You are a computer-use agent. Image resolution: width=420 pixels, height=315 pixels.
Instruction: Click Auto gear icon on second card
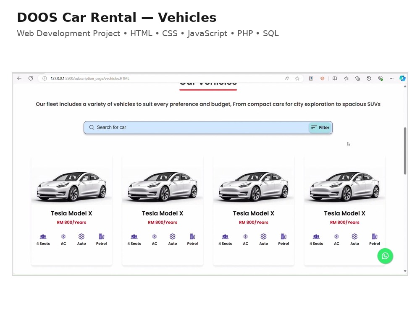point(173,236)
